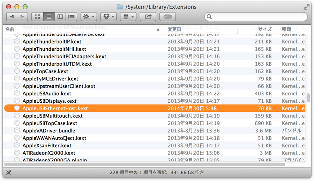Image resolution: width=314 pixels, height=181 pixels.
Task: Select AppleWWANAutoEject.kext icon
Action: (17, 138)
